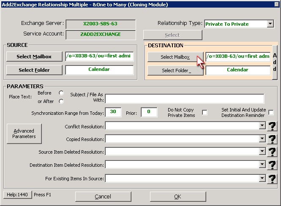The height and width of the screenshot is (206, 281).
Task: Click the source mailbox path field
Action: 99,57
